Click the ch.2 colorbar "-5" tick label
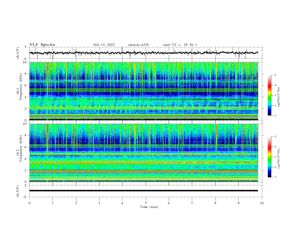The width and height of the screenshot is (295, 228). [275, 157]
